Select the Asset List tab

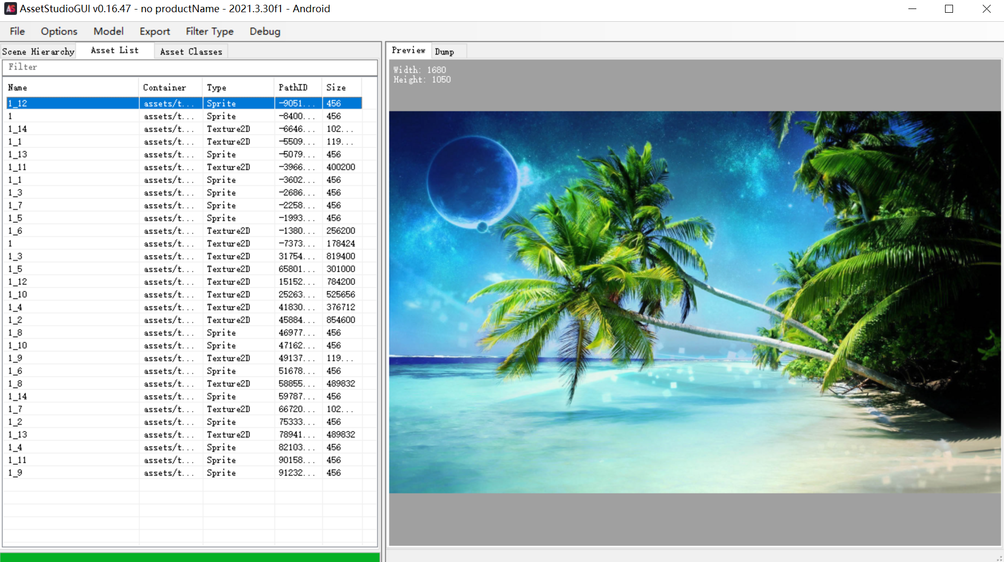tap(115, 50)
